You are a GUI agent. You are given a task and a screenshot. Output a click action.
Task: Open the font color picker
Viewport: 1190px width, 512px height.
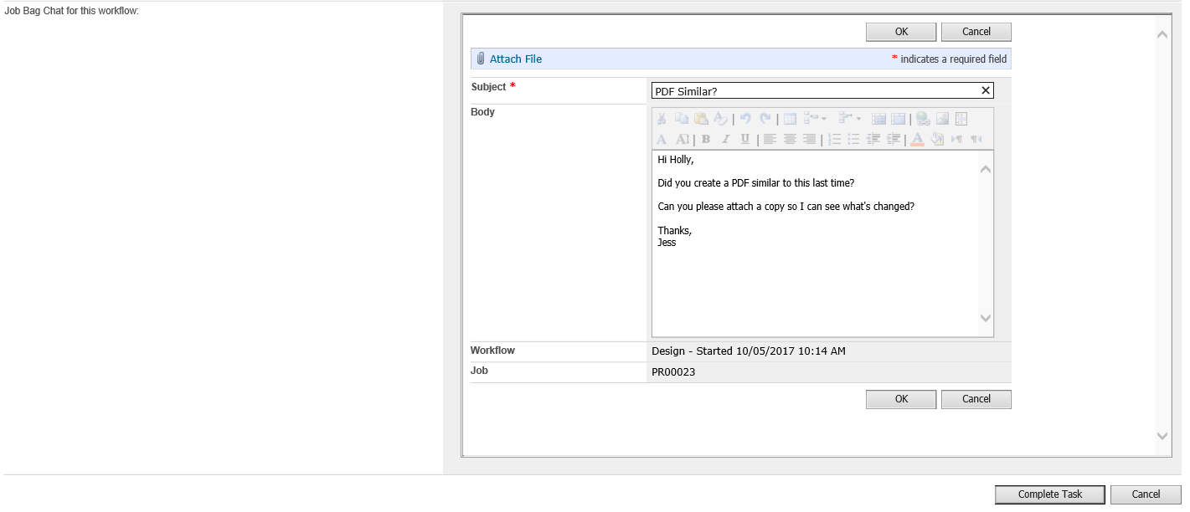(x=917, y=139)
